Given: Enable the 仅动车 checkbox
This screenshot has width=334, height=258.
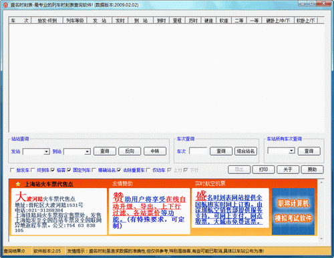Looking at the screenshot, I should [x=148, y=170].
